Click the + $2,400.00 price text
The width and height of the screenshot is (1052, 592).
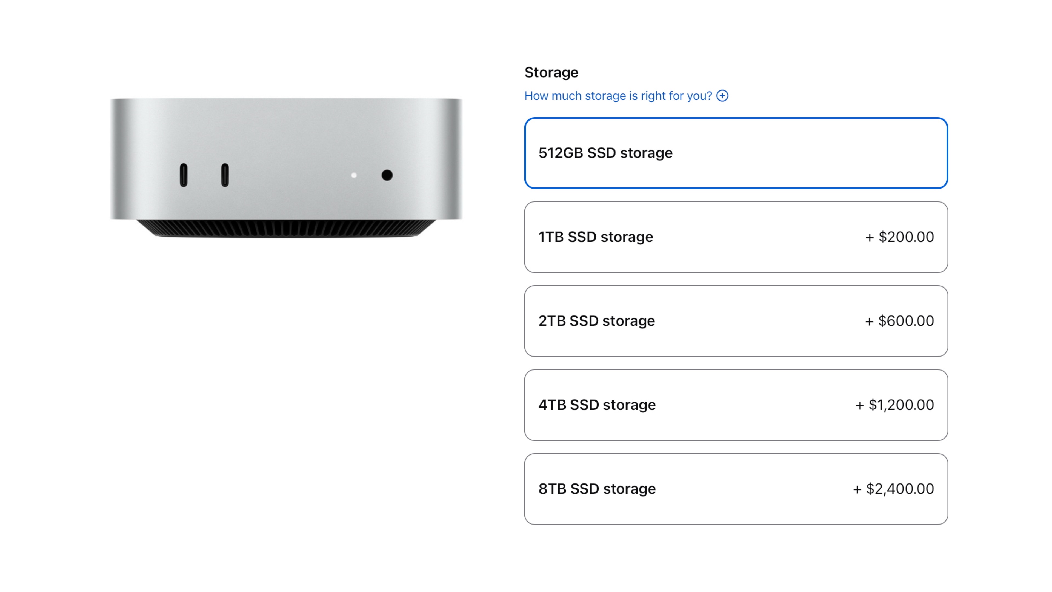(x=893, y=489)
